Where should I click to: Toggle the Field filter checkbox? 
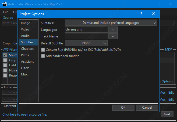point(5,65)
